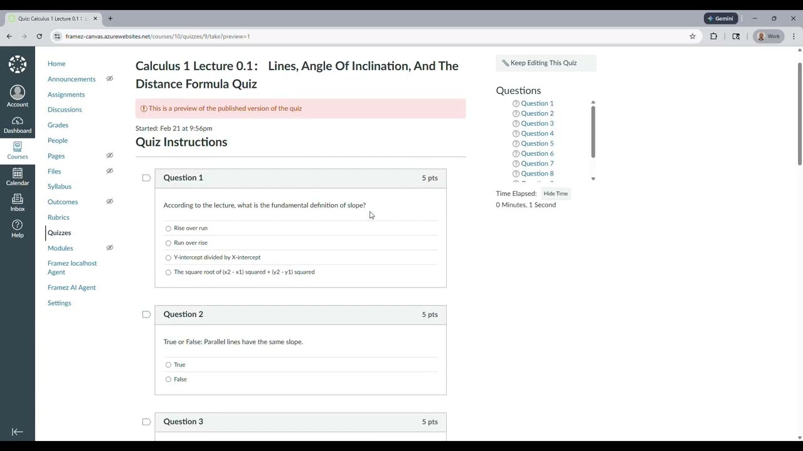Open Quizzes in course navigation
Viewport: 803px width, 451px height.
click(60, 233)
